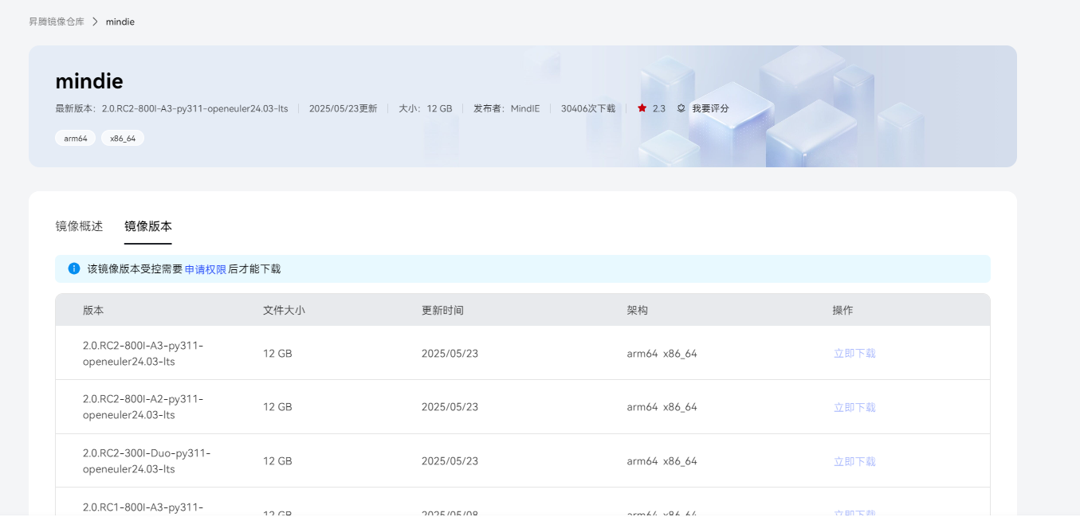1080x517 pixels.
Task: Click the 操作 column header
Action: coord(843,310)
